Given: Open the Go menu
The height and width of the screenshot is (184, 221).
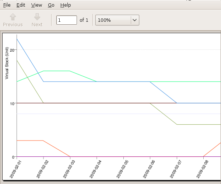Looking at the screenshot, I should click(x=51, y=5).
